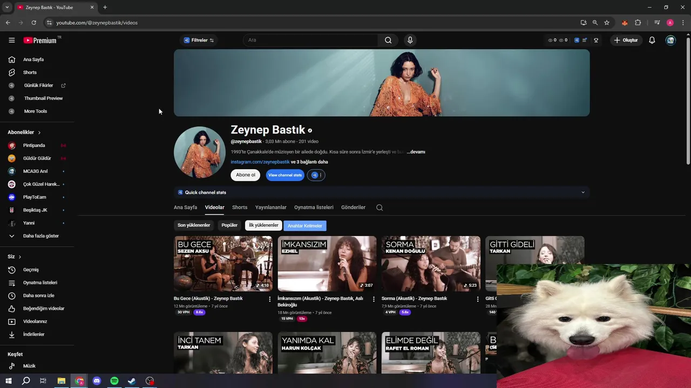Open Siz section chevron

[20, 257]
